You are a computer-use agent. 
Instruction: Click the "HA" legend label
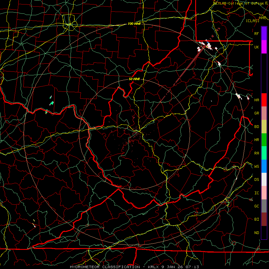[x=256, y=100]
